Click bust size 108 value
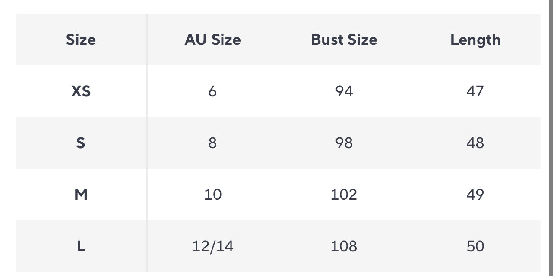Screen dimensions: 557x276 point(344,246)
